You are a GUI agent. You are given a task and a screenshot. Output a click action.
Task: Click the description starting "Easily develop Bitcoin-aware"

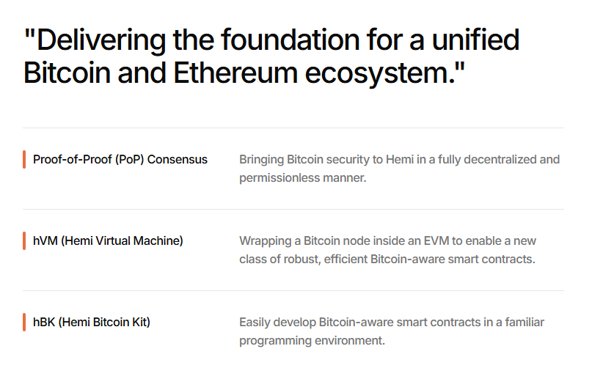(392, 322)
